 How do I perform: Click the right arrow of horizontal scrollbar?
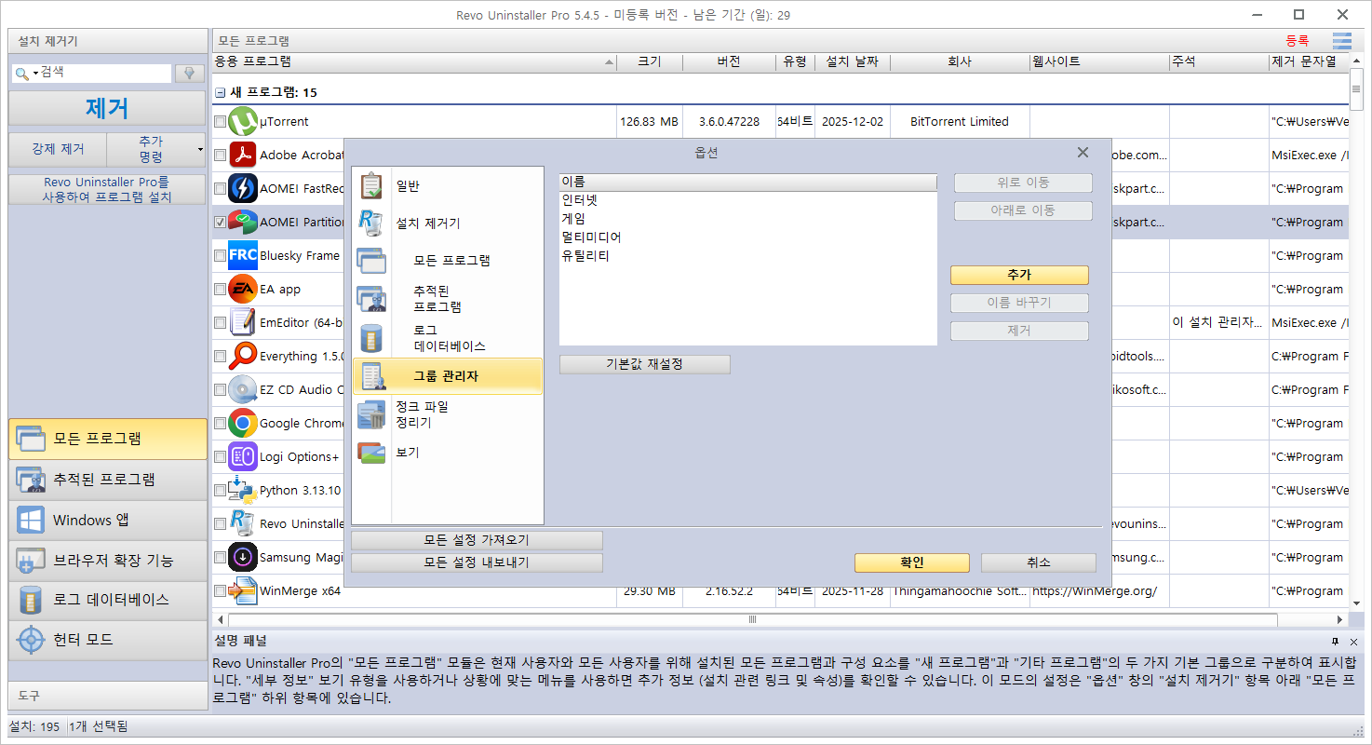(x=1340, y=619)
